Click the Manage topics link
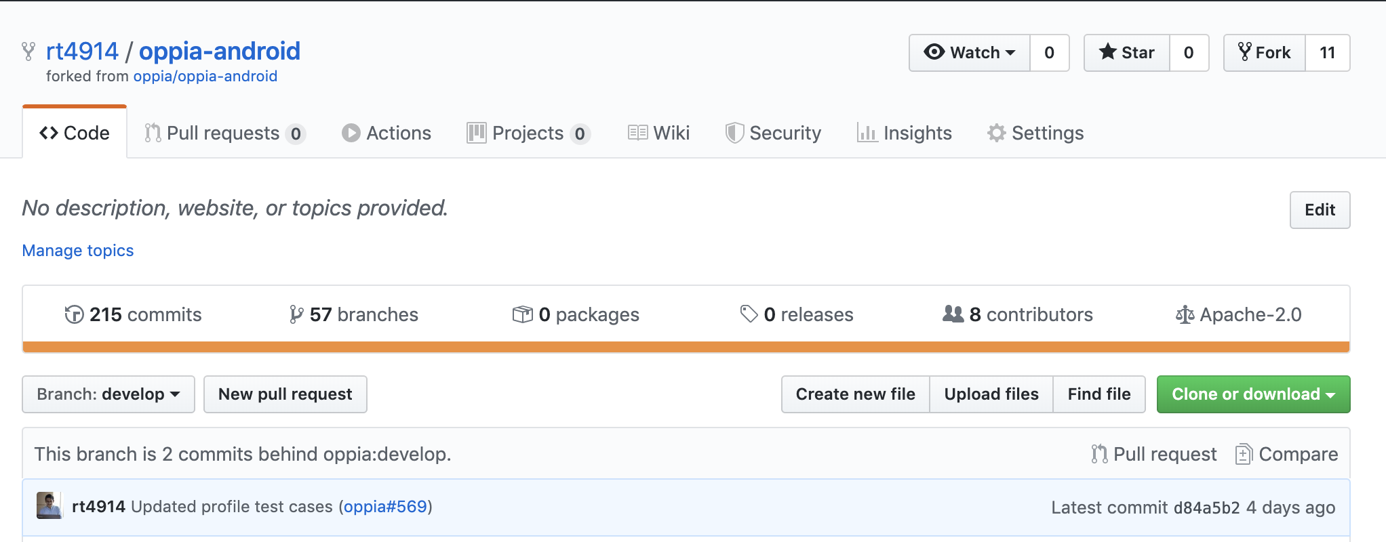Screen dimensions: 1386x542 78,251
